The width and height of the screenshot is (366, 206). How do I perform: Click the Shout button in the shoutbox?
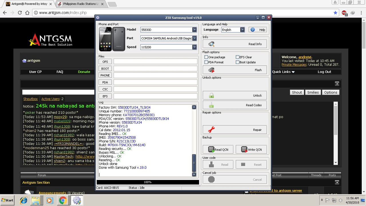coord(297,92)
